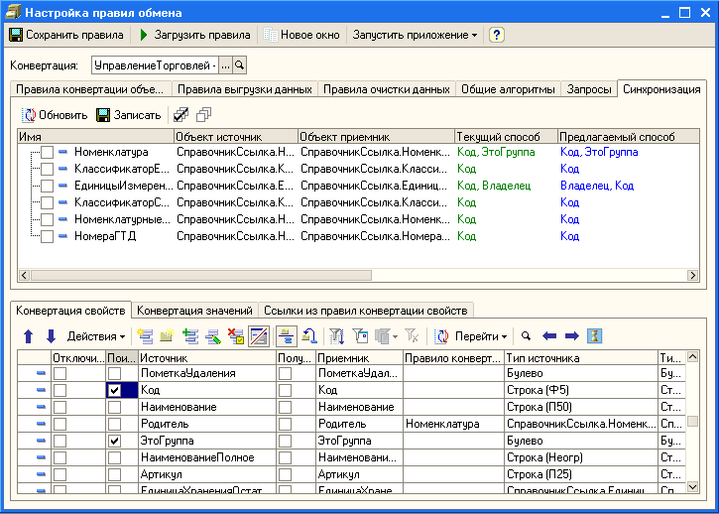Toggle the hierarchical view icon
This screenshot has height=514, width=719.
287,336
